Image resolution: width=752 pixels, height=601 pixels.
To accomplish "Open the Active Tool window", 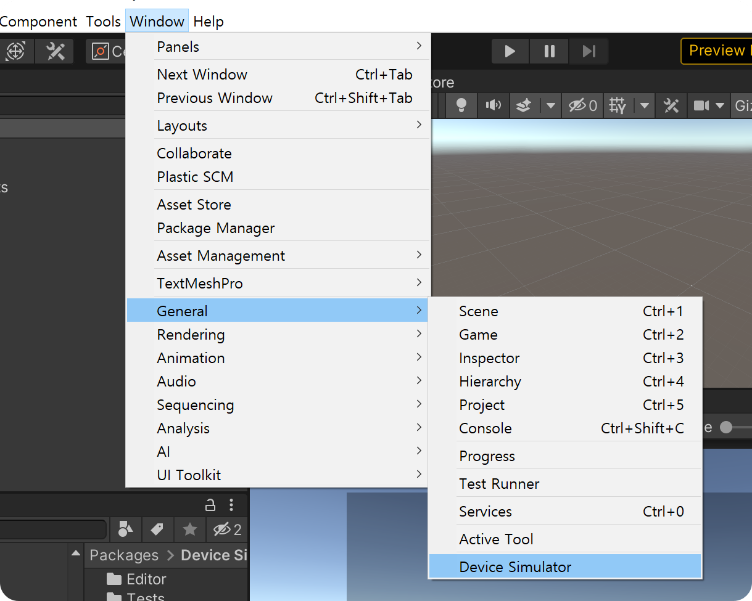I will (565, 539).
